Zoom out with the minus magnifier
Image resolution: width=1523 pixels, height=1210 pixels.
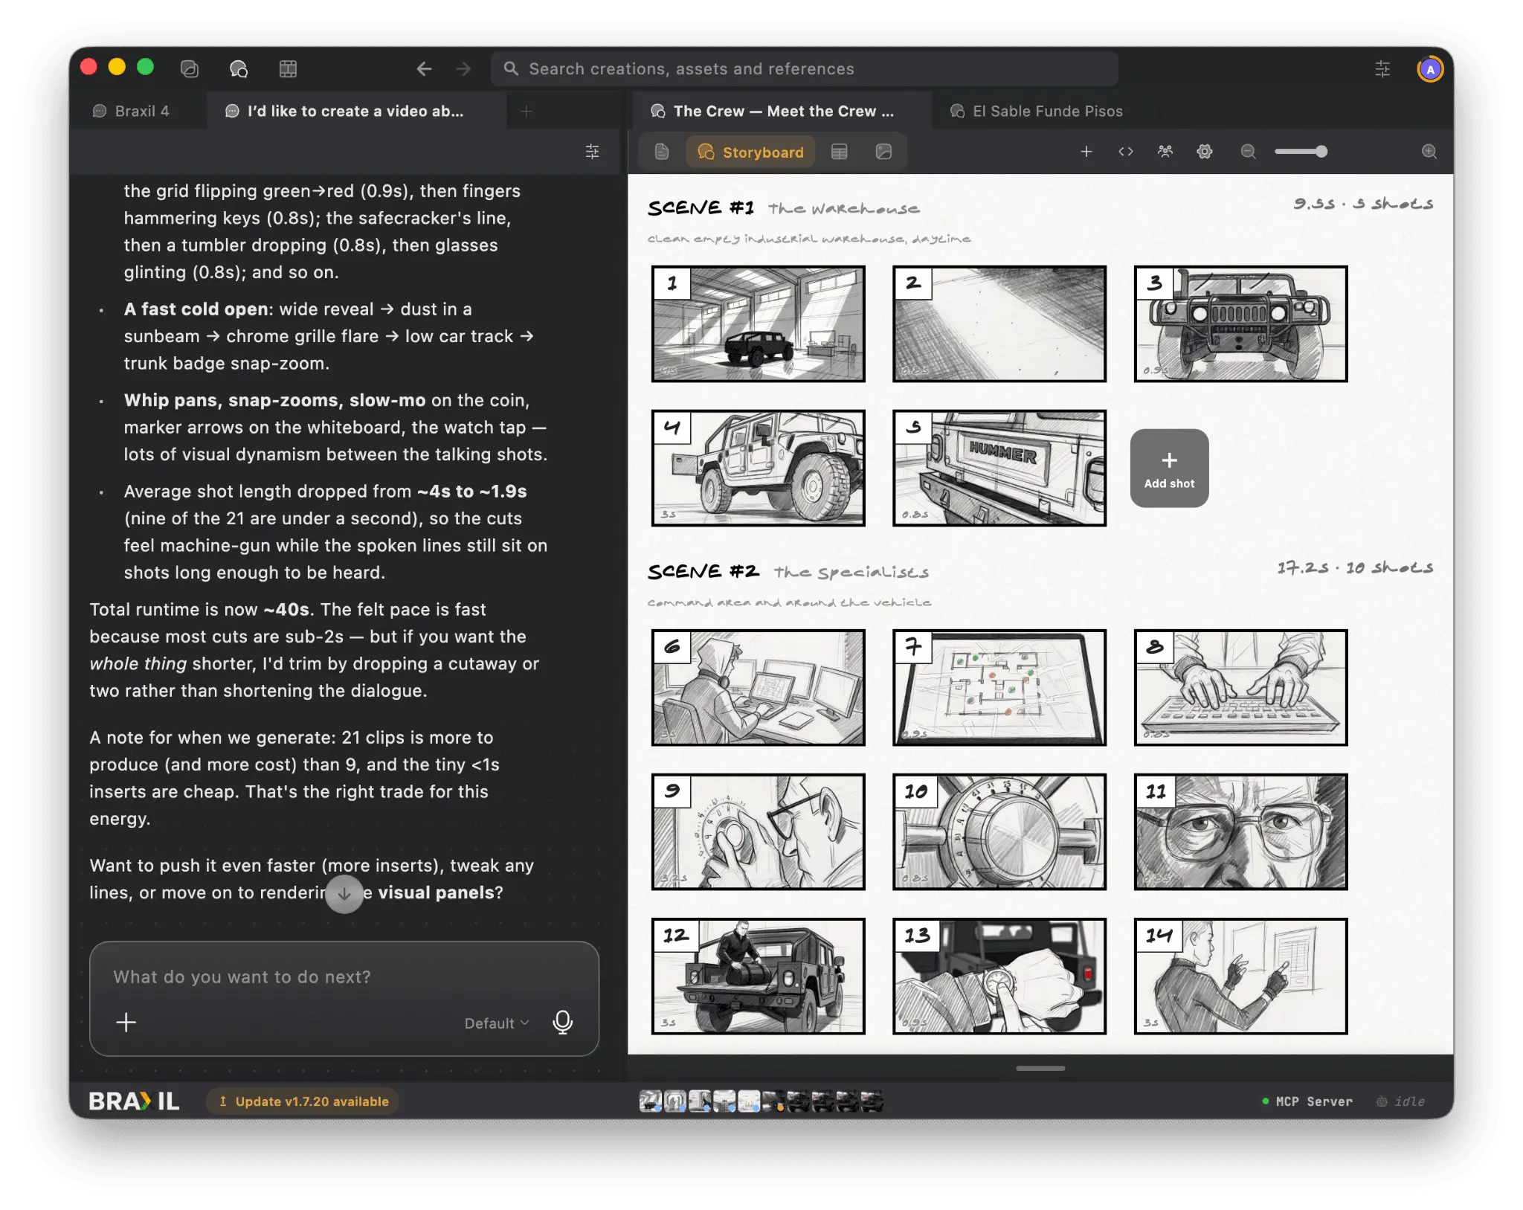(1249, 152)
